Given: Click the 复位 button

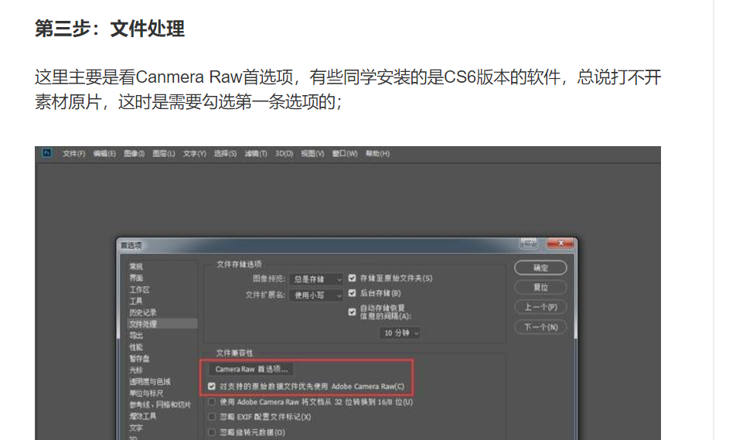Looking at the screenshot, I should (540, 287).
